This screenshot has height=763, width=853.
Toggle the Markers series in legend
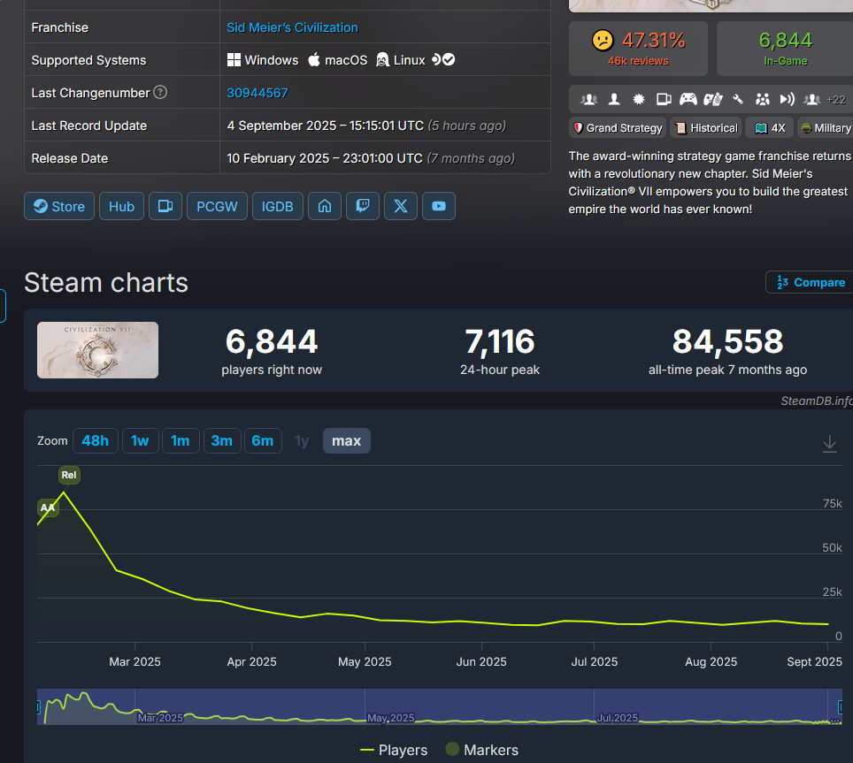coord(482,750)
